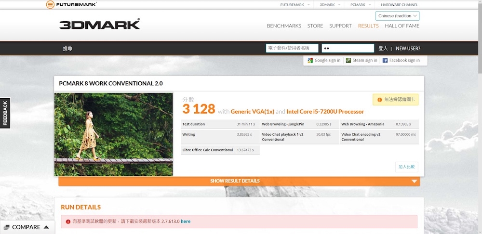Viewport: 482px width, 234px height.
Task: Open the HALL OF FAME menu
Action: point(402,26)
